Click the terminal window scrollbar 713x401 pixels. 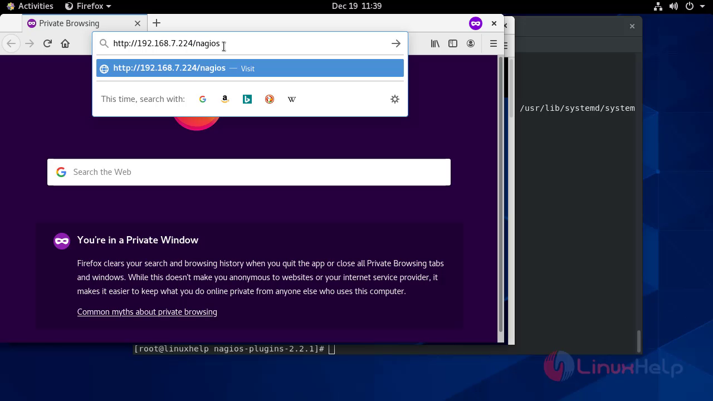click(x=638, y=341)
